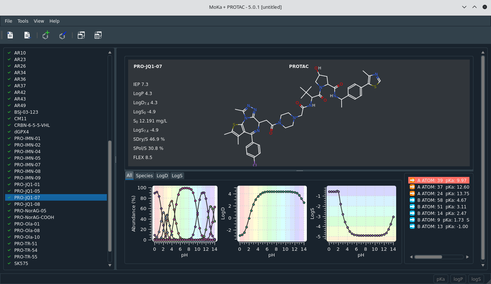Click the blue arrow icon for ATOM 51

(412, 207)
